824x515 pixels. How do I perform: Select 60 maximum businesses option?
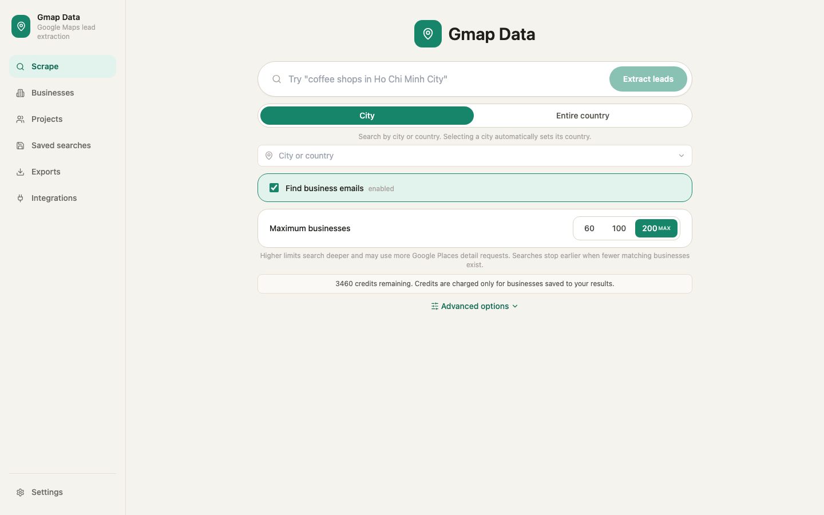[589, 228]
